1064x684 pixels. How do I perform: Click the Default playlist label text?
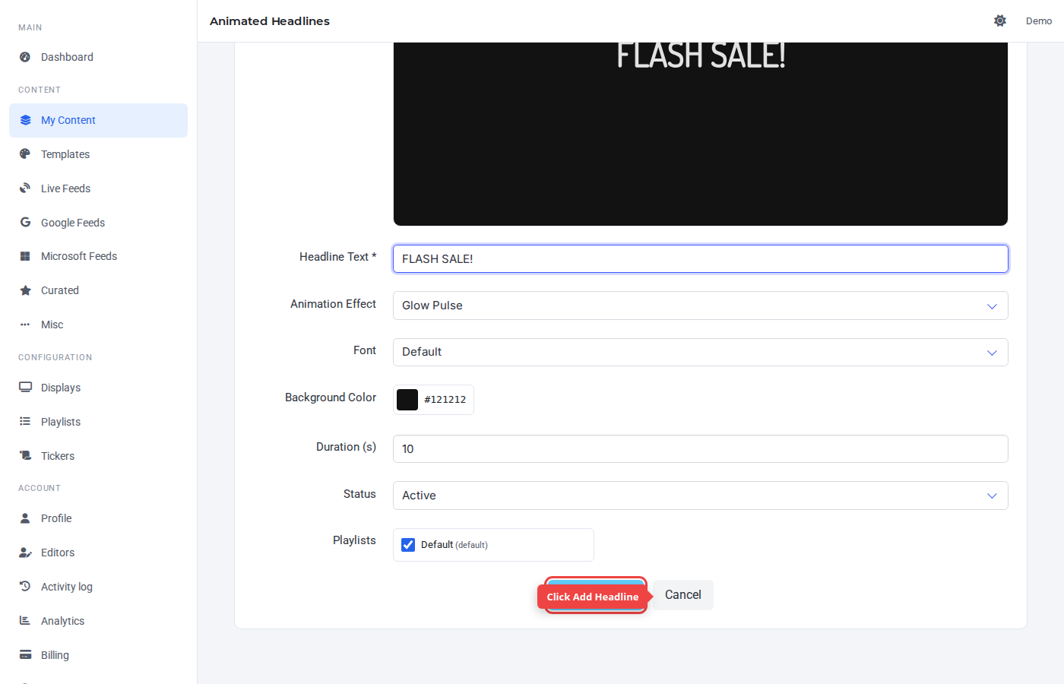[x=454, y=545]
